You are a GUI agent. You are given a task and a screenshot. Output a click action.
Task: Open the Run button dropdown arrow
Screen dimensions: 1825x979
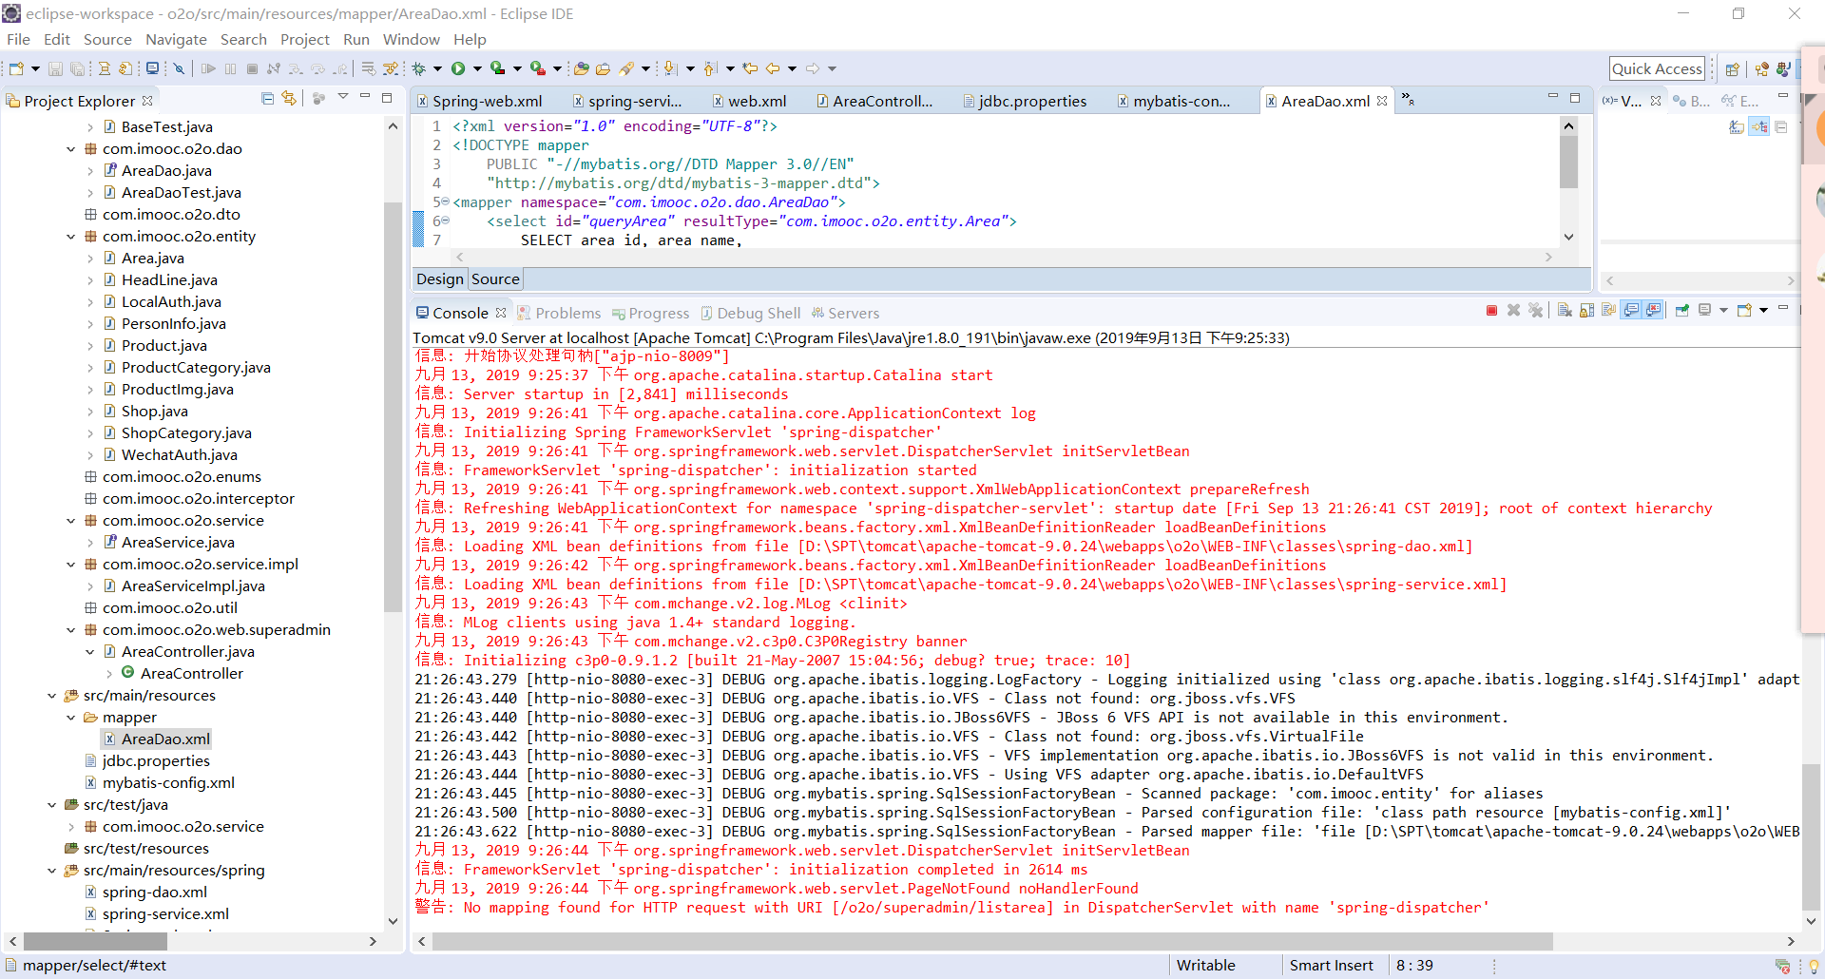pyautogui.click(x=476, y=68)
